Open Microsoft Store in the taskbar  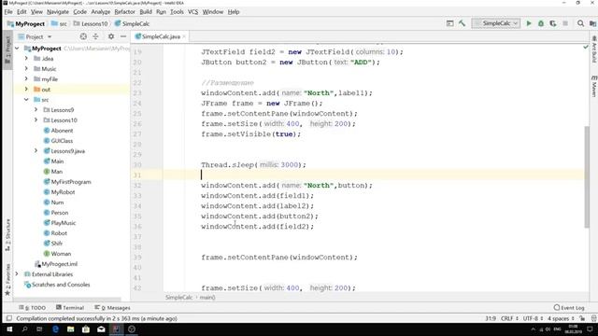86,329
